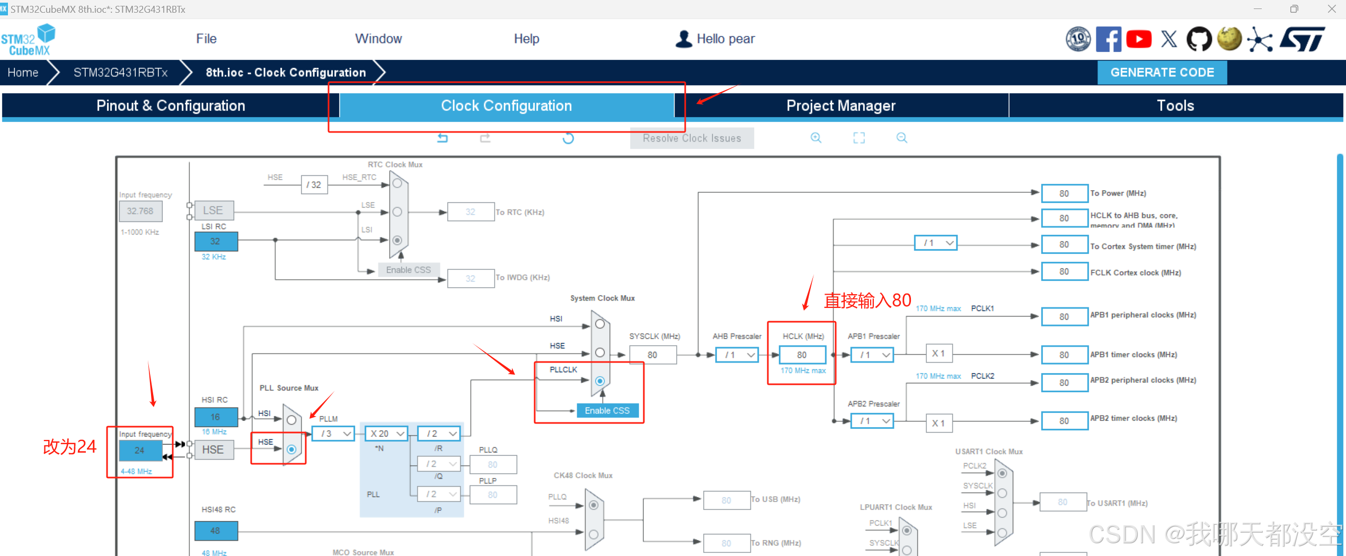
Task: Open the PLLP /2 divider dropdown
Action: (x=439, y=494)
